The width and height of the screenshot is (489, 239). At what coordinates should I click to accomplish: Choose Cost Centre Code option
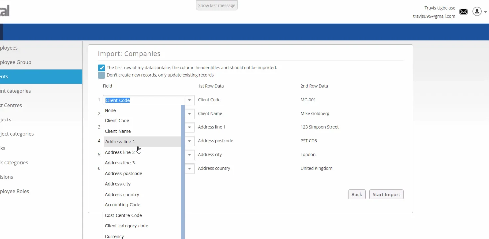coord(142,215)
